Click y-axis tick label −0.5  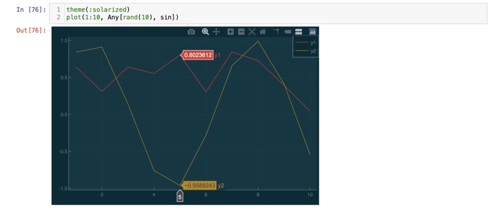tap(64, 152)
